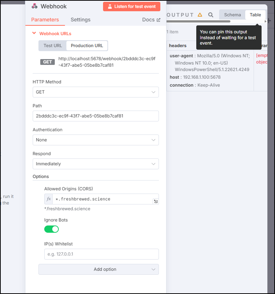
Task: Open the Respond dropdown set to Immediately
Action: click(96, 164)
